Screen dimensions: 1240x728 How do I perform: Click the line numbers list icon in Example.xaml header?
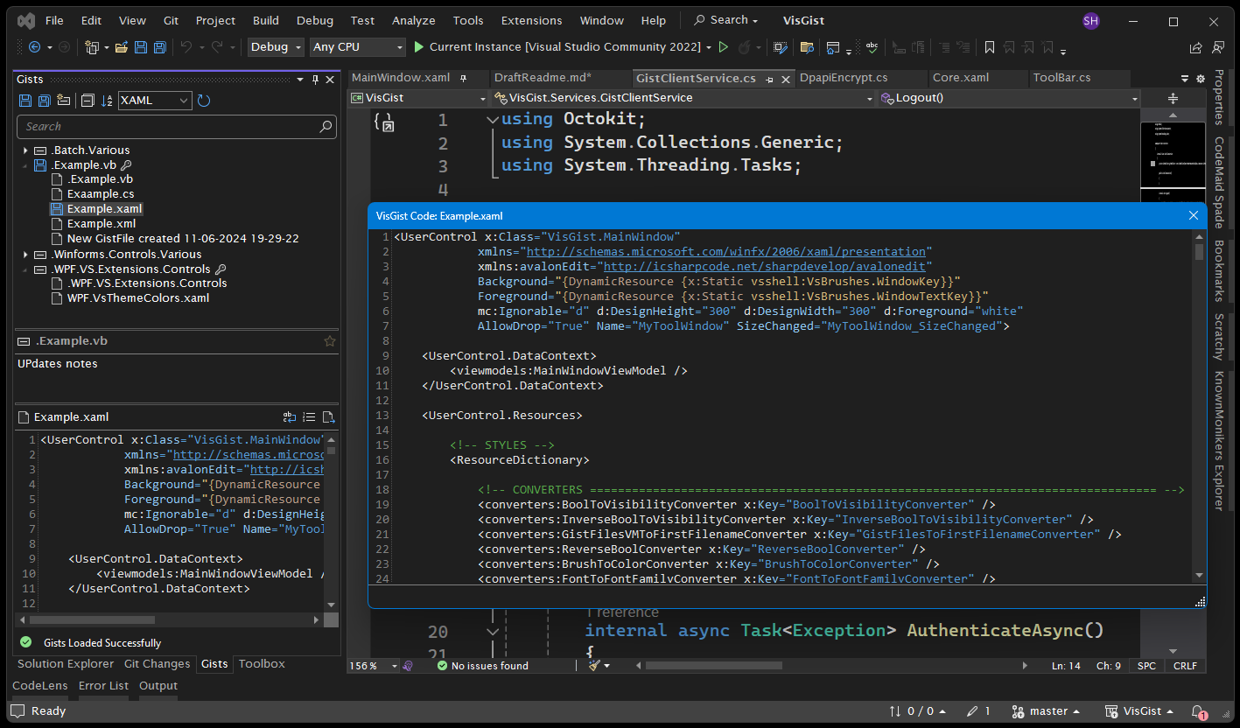pyautogui.click(x=309, y=417)
